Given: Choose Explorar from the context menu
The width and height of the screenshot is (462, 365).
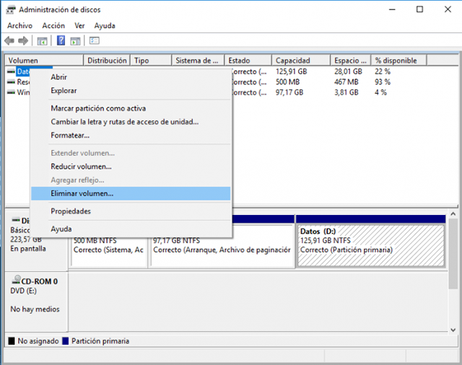Looking at the screenshot, I should 130,91.
